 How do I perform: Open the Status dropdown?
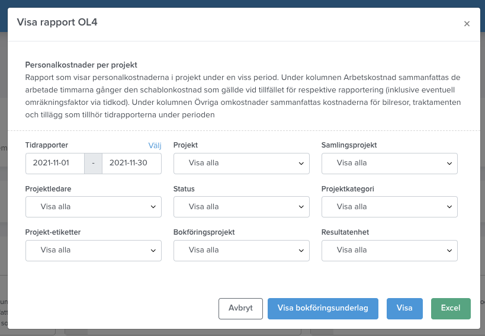pos(241,207)
